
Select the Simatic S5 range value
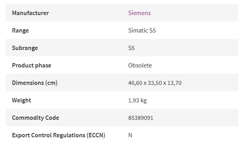(x=142, y=30)
